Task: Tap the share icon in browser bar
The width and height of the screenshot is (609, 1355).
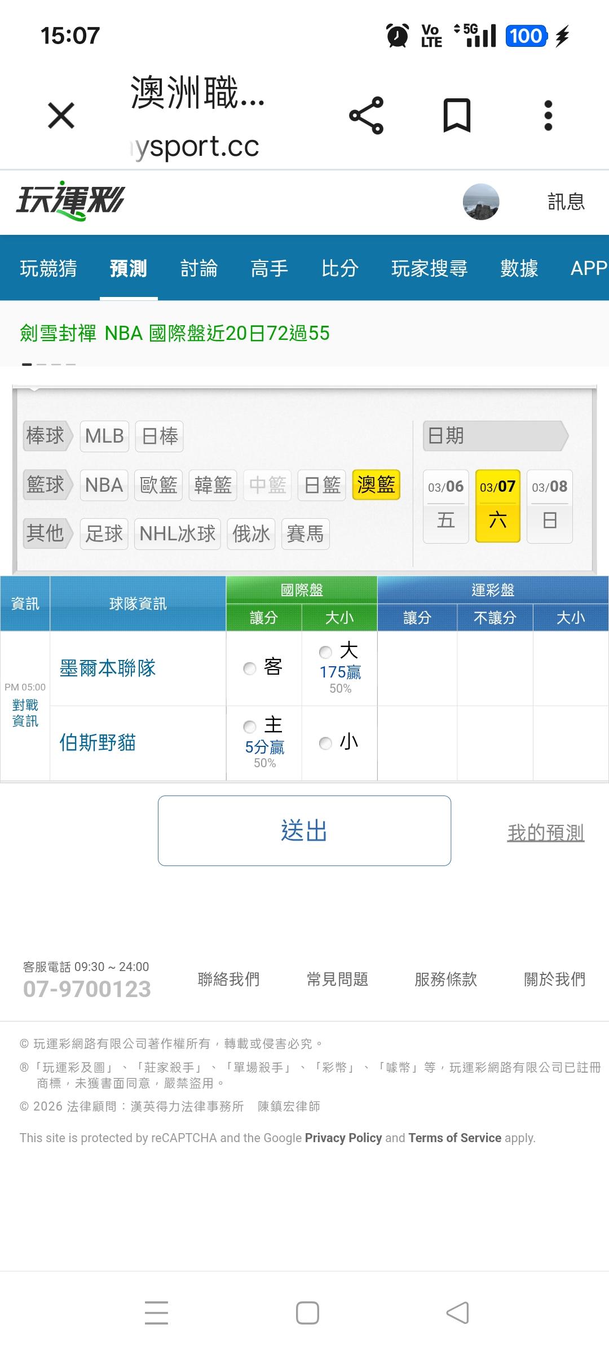Action: tap(367, 116)
